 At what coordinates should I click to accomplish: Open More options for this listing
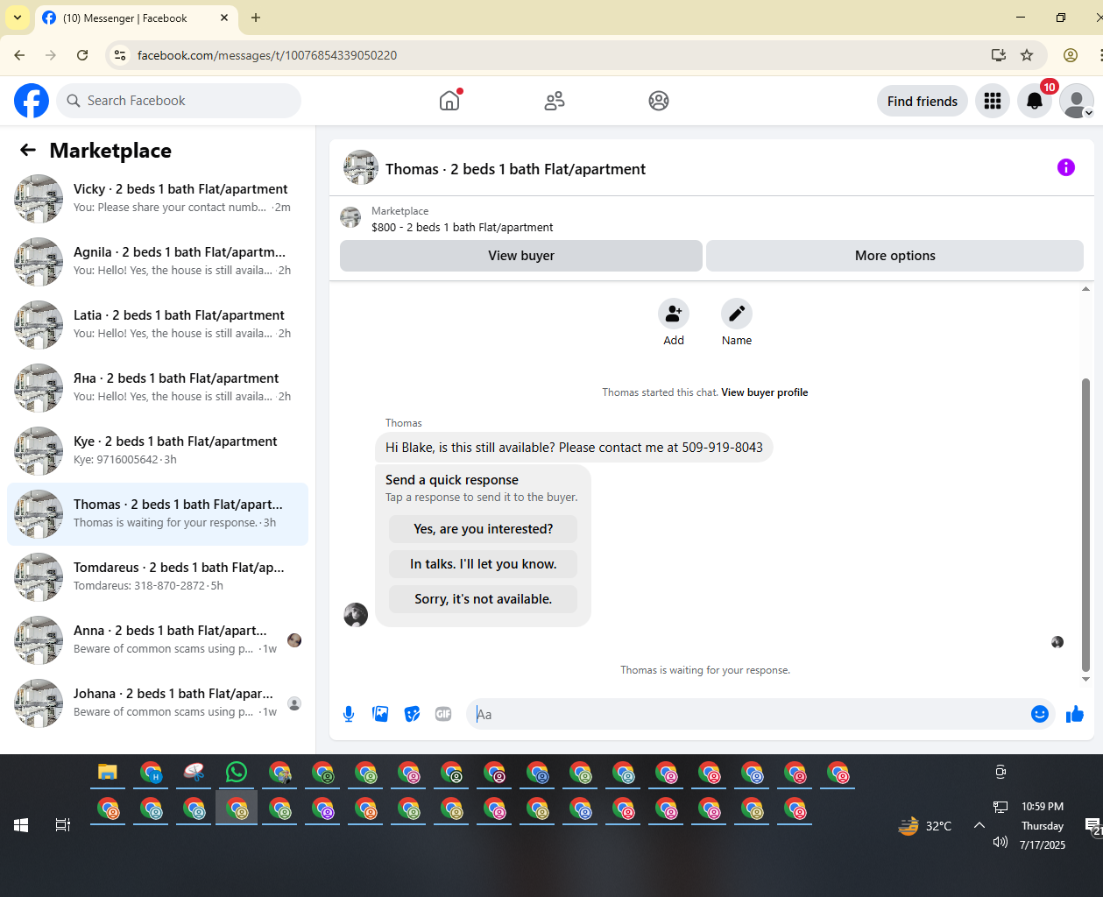tap(895, 256)
